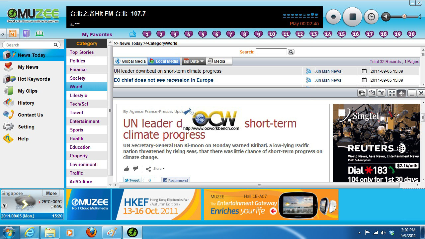425x239 pixels.
Task: Click the scissors clip icon in article toolbar
Action: pos(382,93)
